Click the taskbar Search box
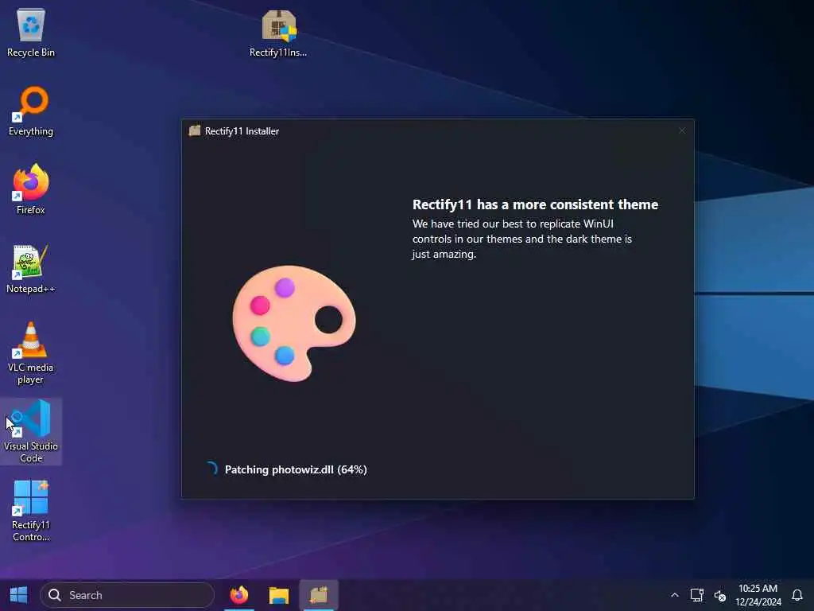 coord(127,595)
